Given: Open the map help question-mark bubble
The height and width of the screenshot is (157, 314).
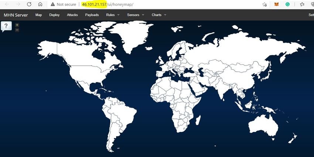Looking at the screenshot, I should point(6,26).
